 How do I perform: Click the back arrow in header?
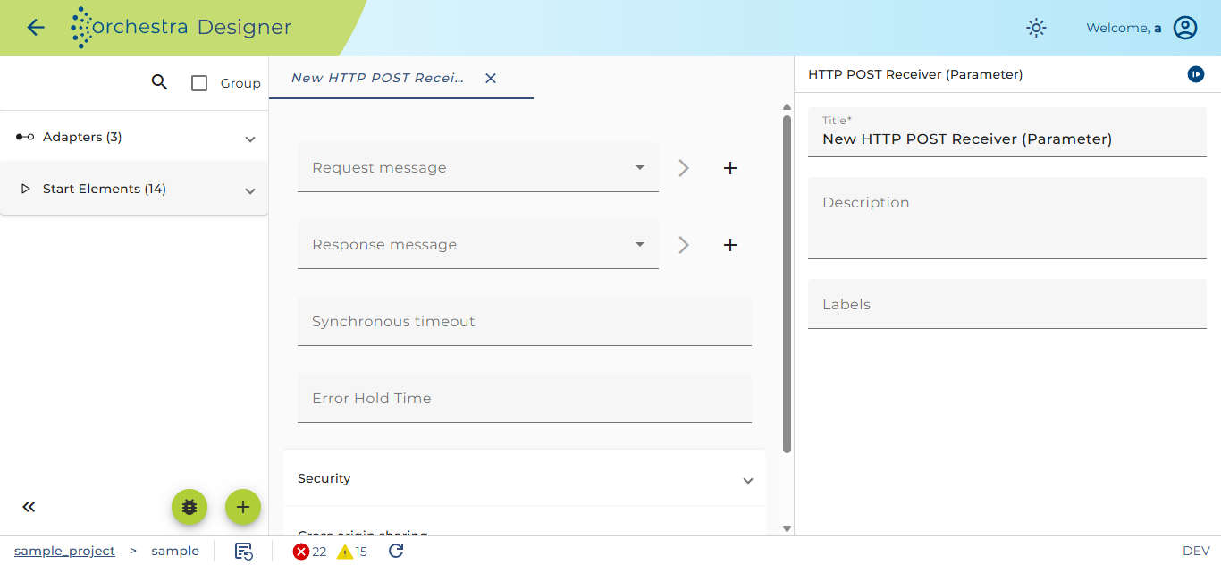36,28
